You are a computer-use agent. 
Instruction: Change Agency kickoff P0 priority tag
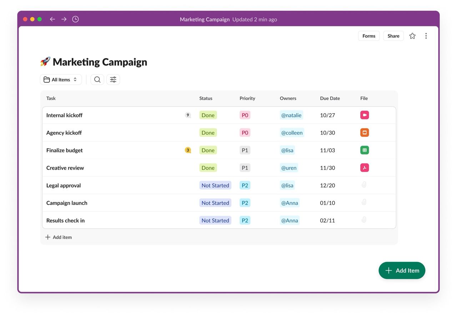tap(245, 133)
